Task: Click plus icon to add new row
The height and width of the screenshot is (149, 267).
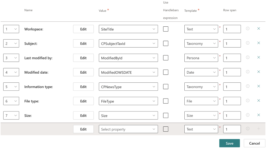Action: (258, 128)
